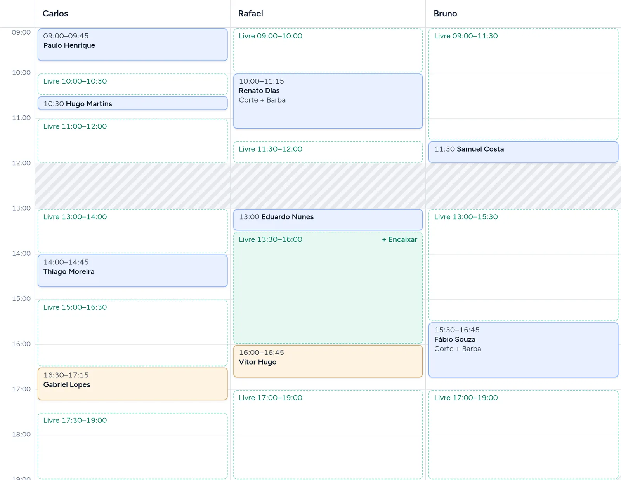Open Thiago Moreira's 14:00–14:45 appointment
621x480 pixels.
click(132, 271)
